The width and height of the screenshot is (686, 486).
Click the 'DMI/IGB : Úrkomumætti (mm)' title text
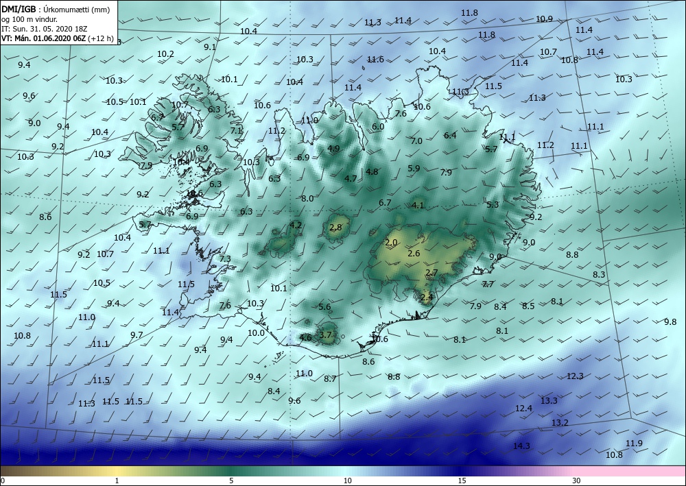[x=56, y=9]
